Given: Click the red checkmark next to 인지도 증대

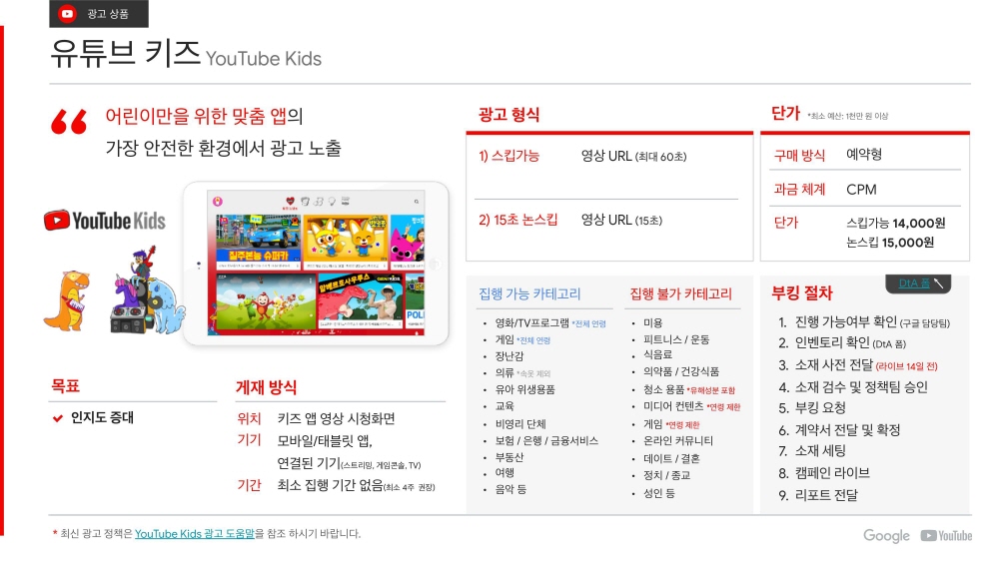Looking at the screenshot, I should pyautogui.click(x=58, y=418).
